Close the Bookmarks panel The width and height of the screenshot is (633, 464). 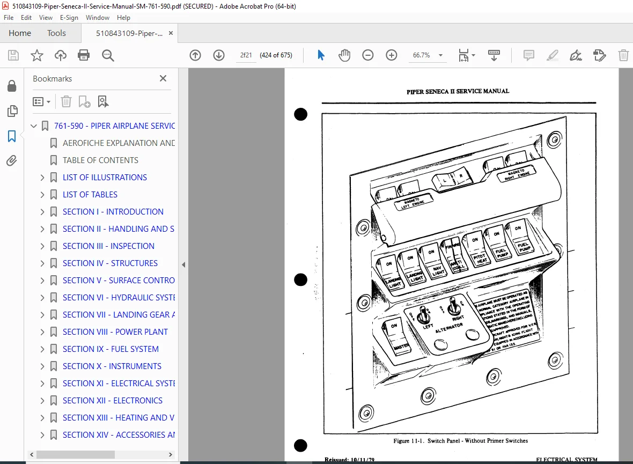[x=163, y=78]
